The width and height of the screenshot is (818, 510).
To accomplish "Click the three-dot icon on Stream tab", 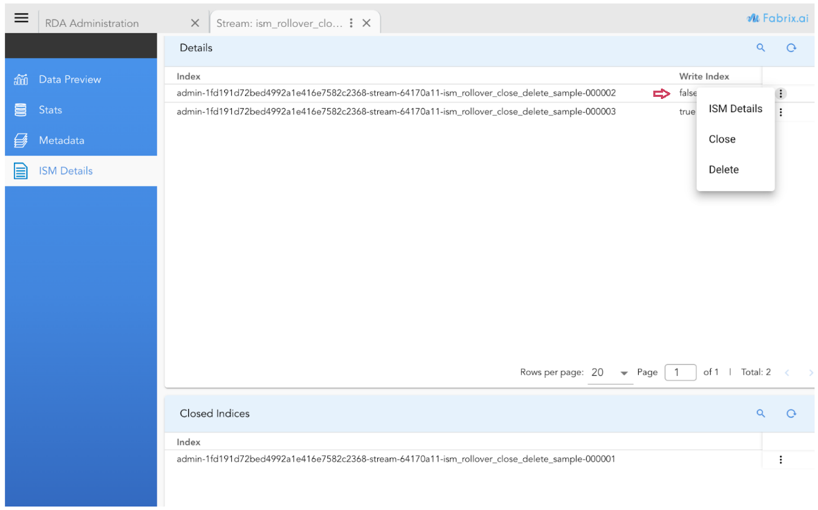I will (x=352, y=23).
